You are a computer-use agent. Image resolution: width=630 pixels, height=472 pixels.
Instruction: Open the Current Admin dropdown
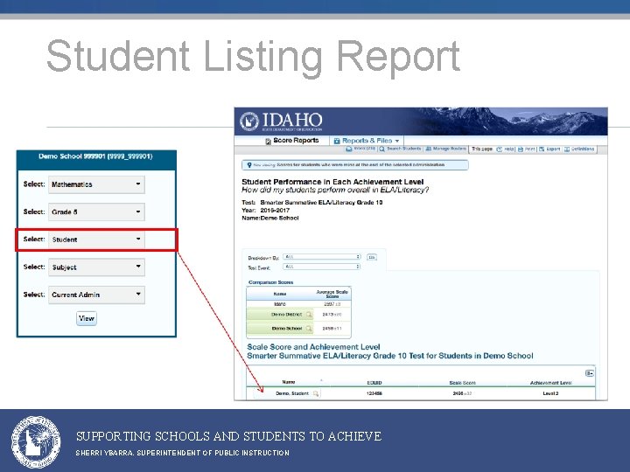[96, 295]
